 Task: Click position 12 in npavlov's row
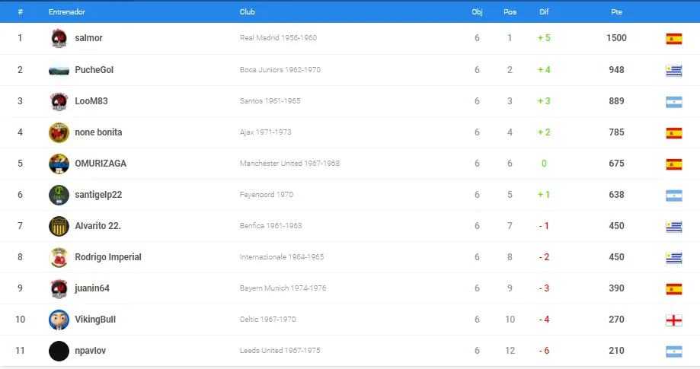pos(510,351)
